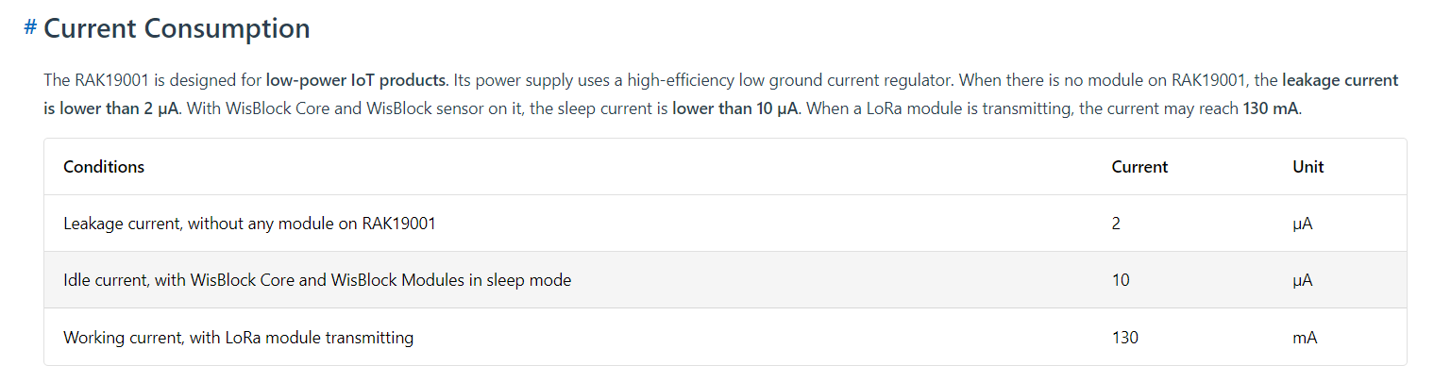Click the Current Consumption heading text

click(x=177, y=28)
